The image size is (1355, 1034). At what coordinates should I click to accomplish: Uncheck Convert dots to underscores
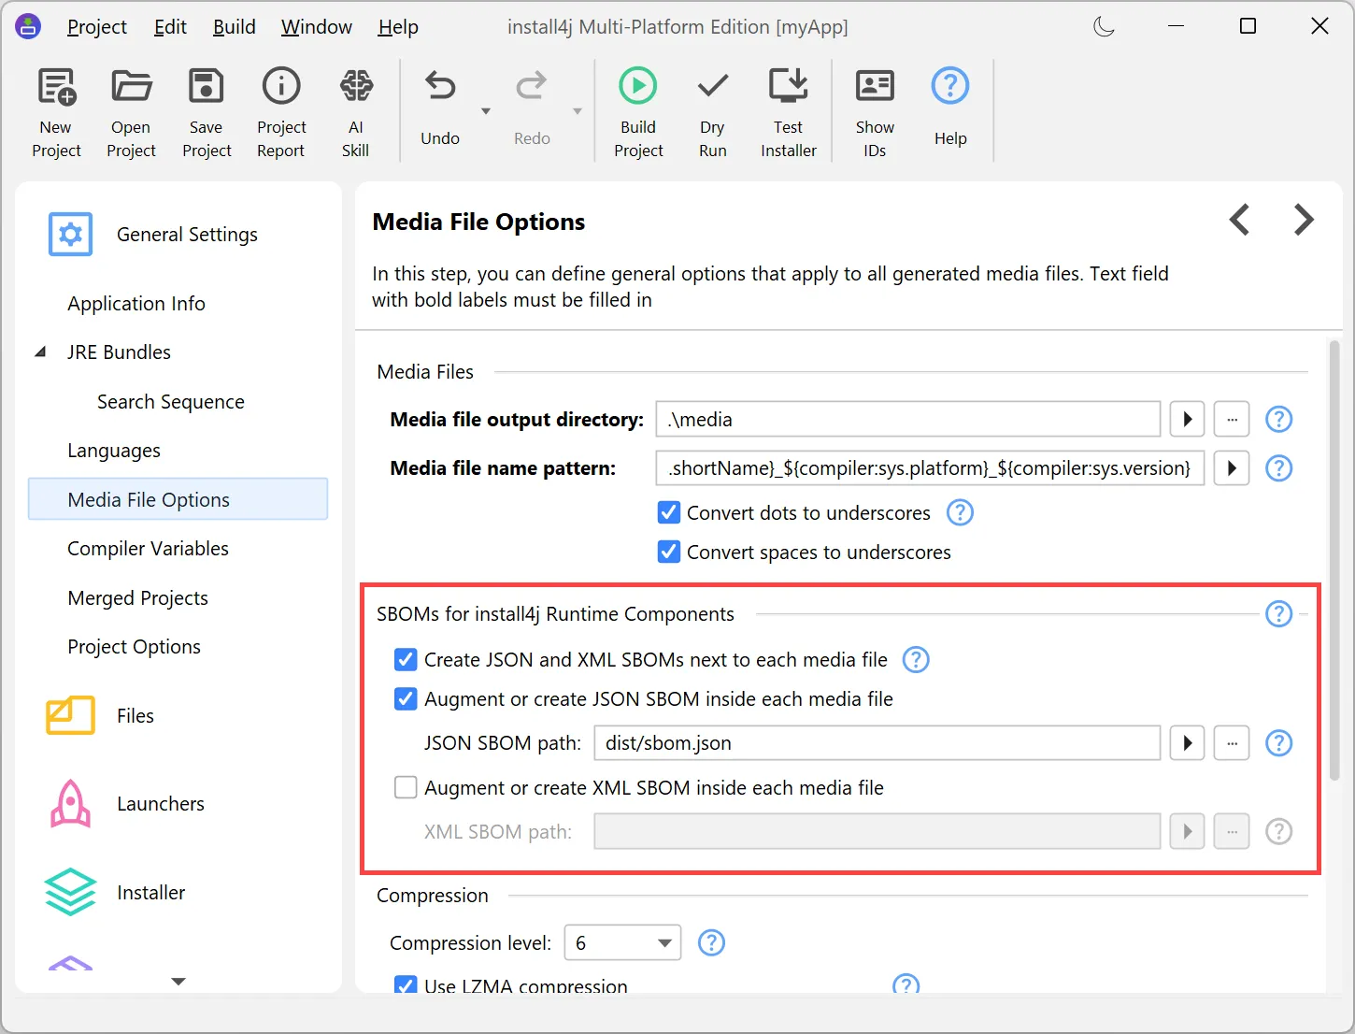click(669, 513)
